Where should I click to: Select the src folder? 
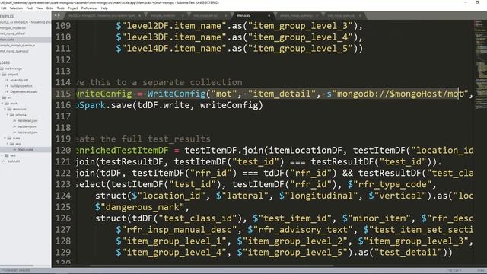(x=9, y=97)
